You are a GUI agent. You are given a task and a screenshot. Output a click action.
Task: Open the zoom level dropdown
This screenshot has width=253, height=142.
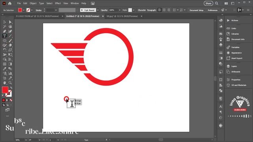pos(26,140)
